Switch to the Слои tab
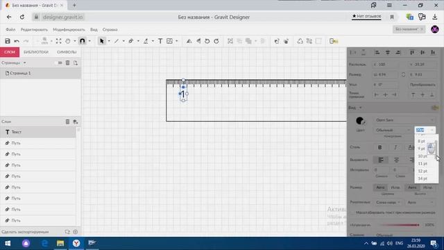 click(x=10, y=52)
